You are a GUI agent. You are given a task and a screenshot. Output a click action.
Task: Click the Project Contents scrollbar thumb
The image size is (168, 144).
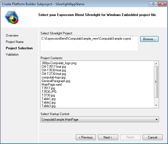pos(156,82)
